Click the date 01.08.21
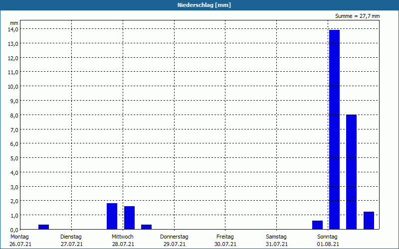Screen dimensions: 399x249 pyautogui.click(x=328, y=245)
